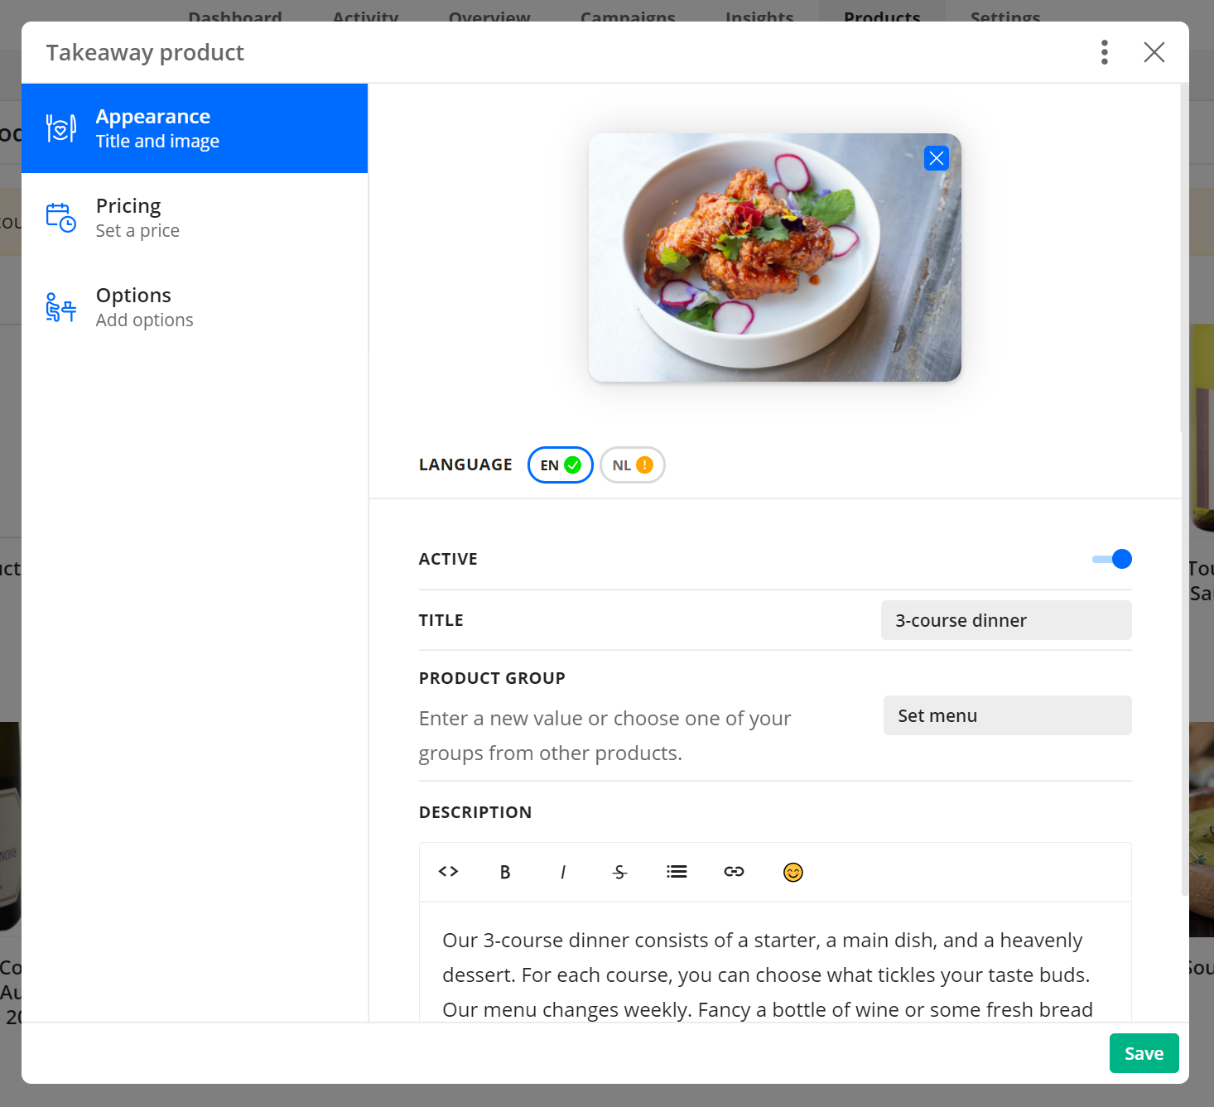1214x1107 pixels.
Task: Open the three-dot more options menu
Action: pos(1104,52)
